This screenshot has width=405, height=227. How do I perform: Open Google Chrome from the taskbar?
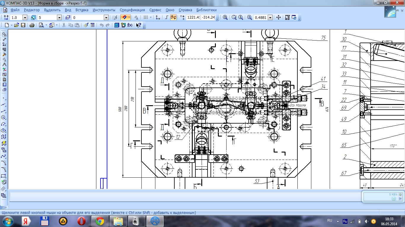pyautogui.click(x=99, y=221)
